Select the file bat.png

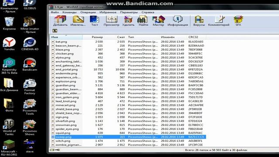61,42
